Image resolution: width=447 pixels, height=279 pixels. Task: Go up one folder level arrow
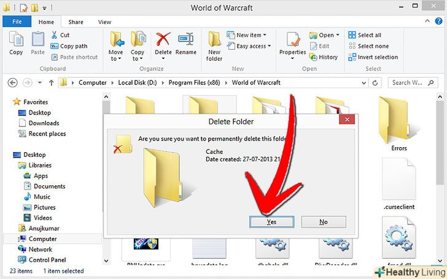coord(52,83)
